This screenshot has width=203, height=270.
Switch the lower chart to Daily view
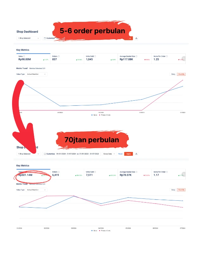click(173, 189)
